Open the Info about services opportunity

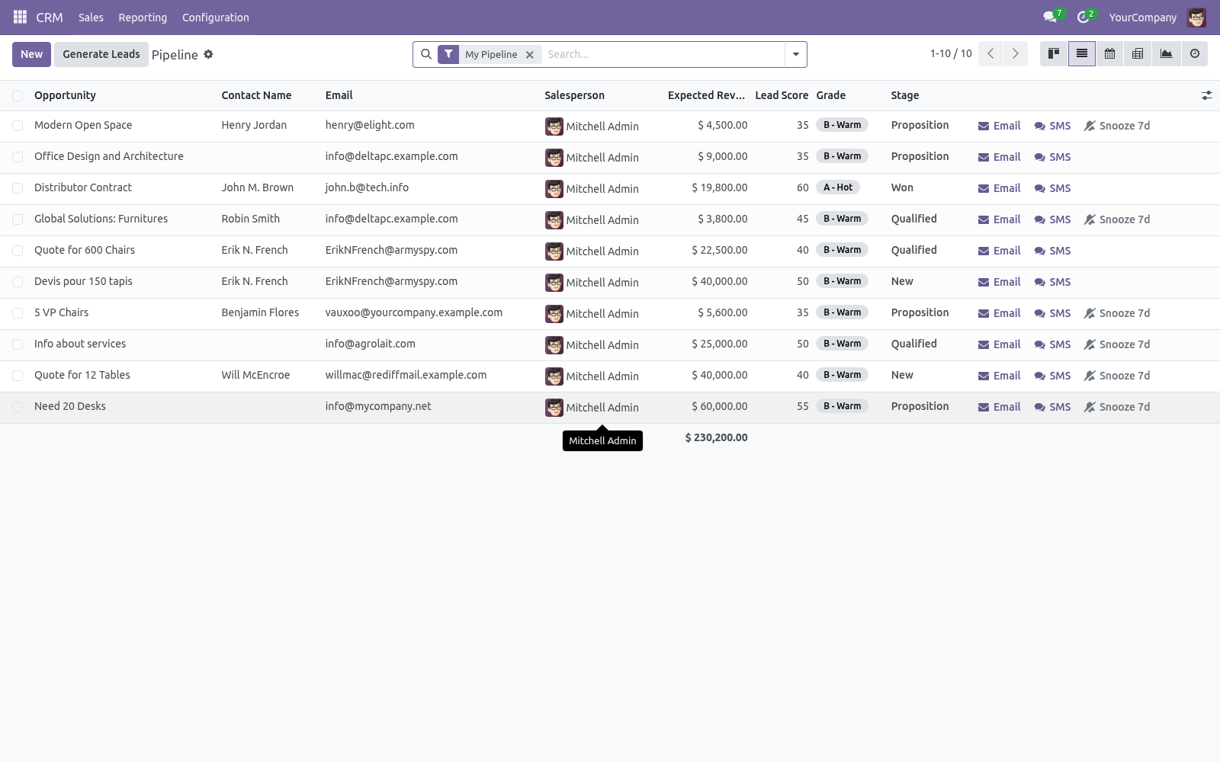[80, 344]
